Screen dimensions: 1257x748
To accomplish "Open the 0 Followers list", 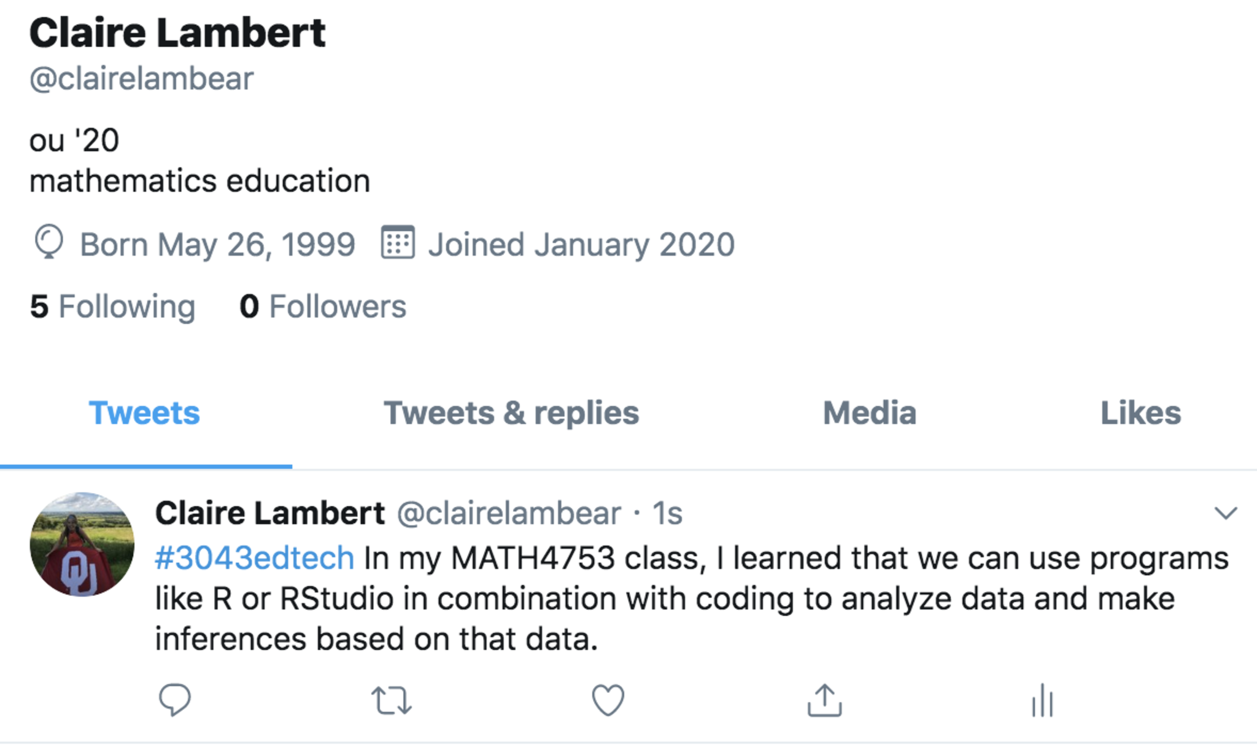I will pyautogui.click(x=323, y=306).
